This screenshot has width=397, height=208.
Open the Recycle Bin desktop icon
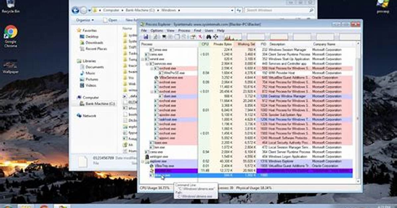(x=10, y=7)
